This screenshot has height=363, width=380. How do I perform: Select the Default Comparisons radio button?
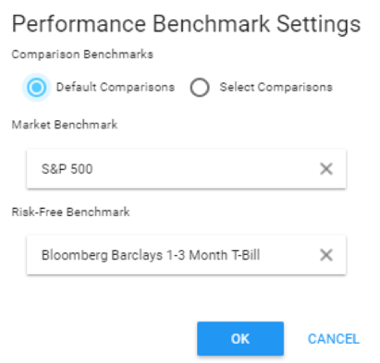36,87
